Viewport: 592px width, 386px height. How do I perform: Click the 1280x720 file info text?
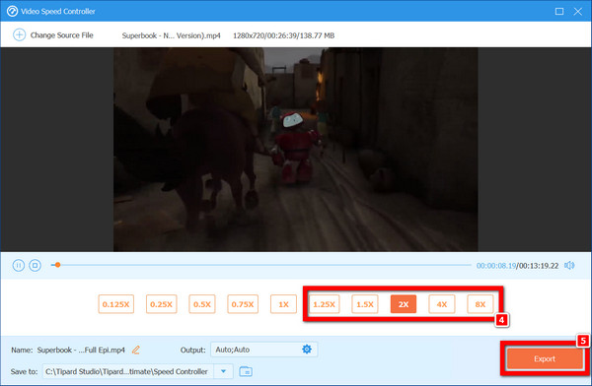283,35
